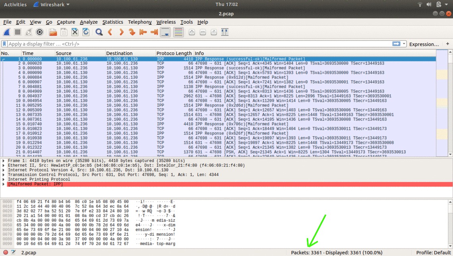Click the packet bytes pane vertical scrollbar
This screenshot has height=256, width=453.
pos(450,224)
